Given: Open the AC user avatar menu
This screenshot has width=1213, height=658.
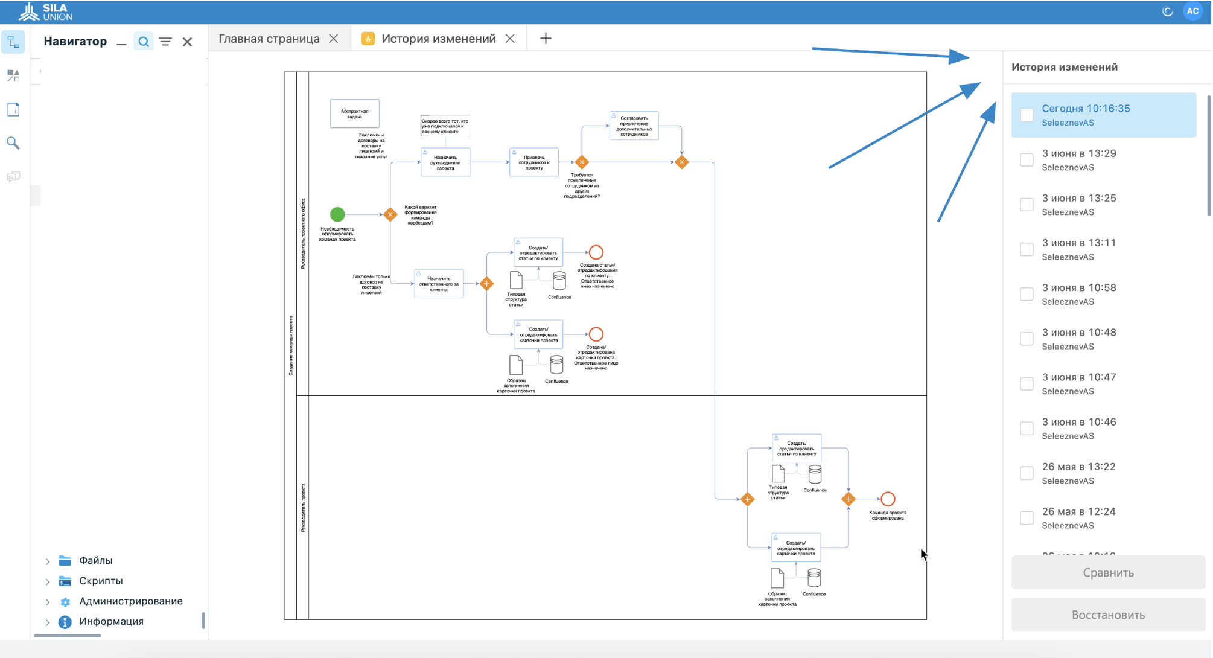Looking at the screenshot, I should [x=1192, y=11].
